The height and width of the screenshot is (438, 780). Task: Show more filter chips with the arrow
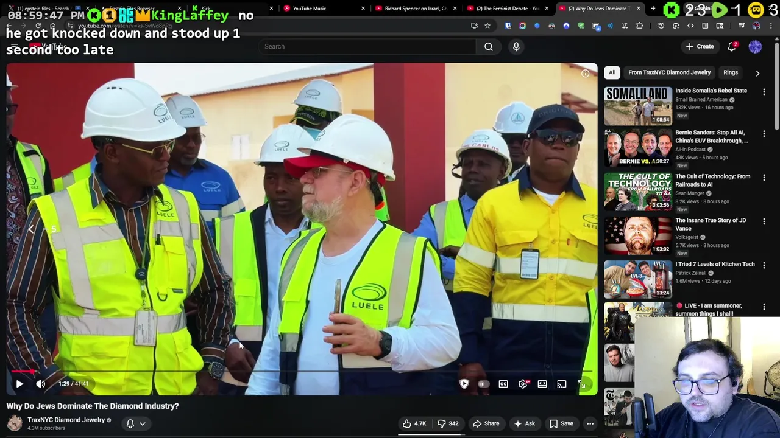click(x=757, y=73)
